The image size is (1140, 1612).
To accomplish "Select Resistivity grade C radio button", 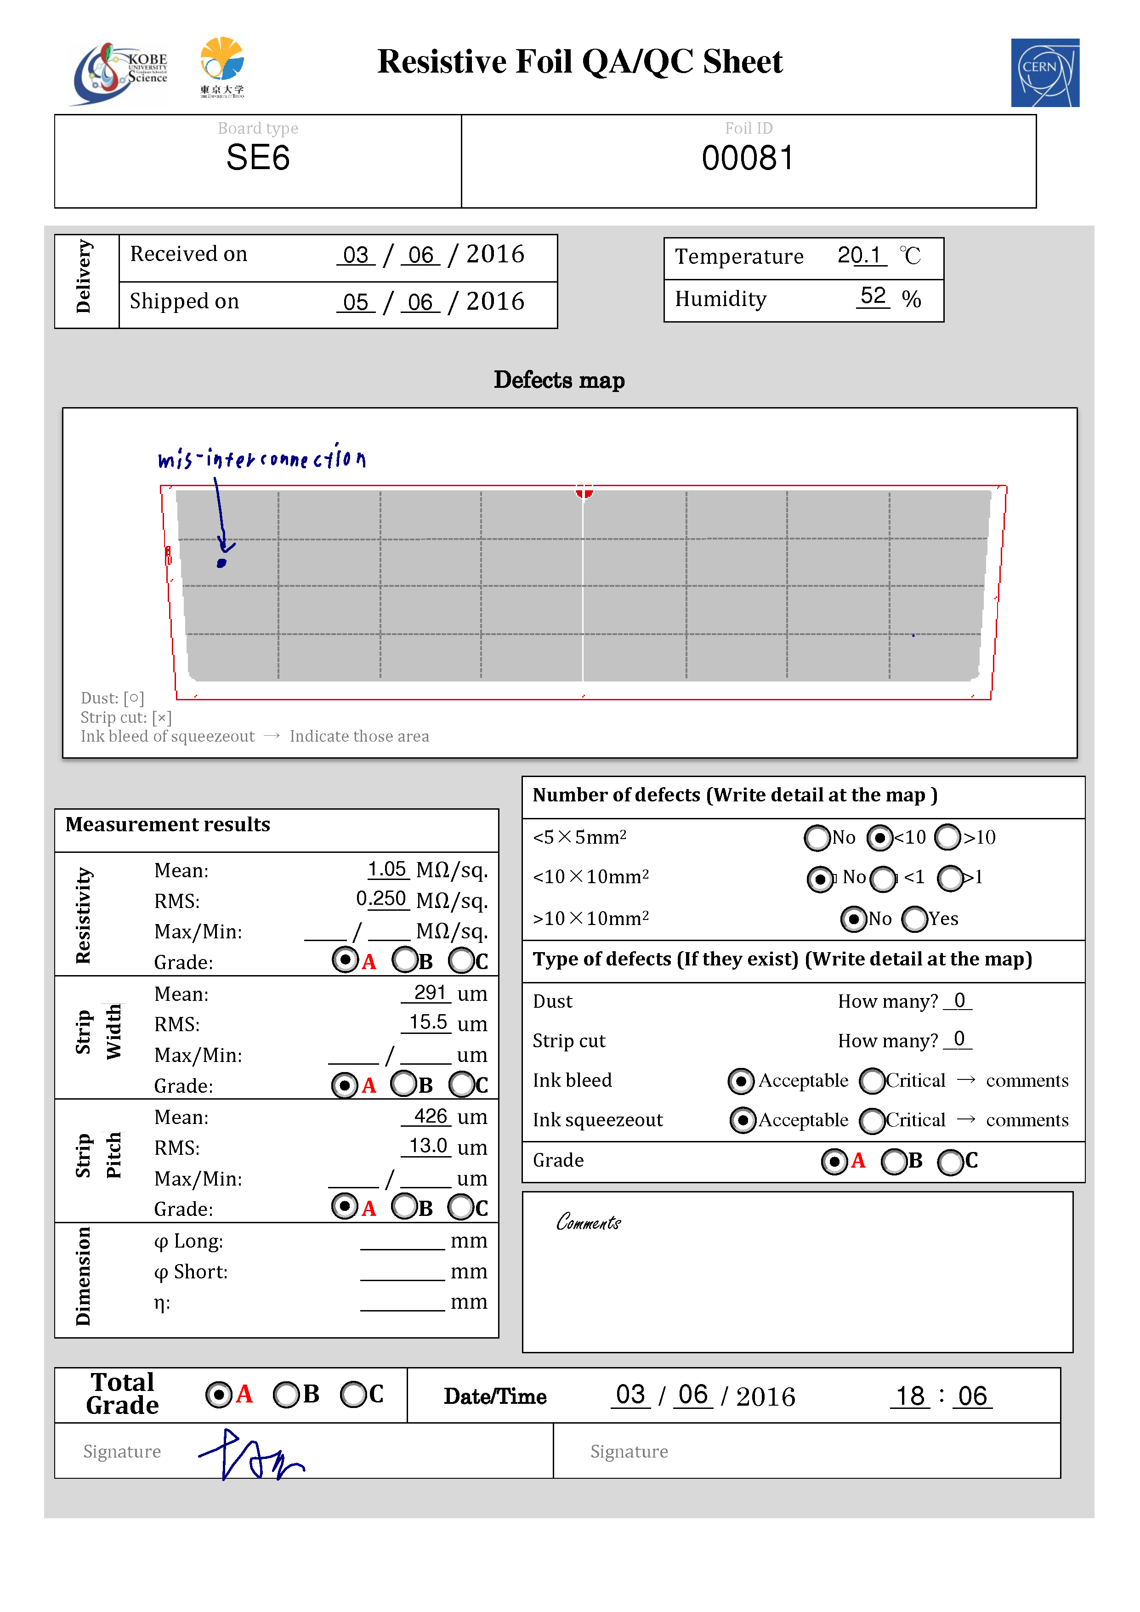I will (x=462, y=960).
